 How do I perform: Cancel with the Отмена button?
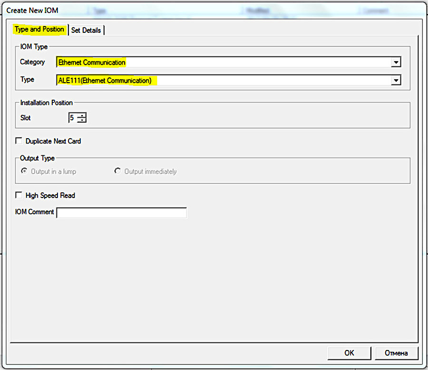396,353
